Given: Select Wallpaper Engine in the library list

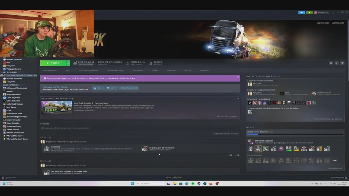Looking at the screenshot, I should [x=14, y=69].
